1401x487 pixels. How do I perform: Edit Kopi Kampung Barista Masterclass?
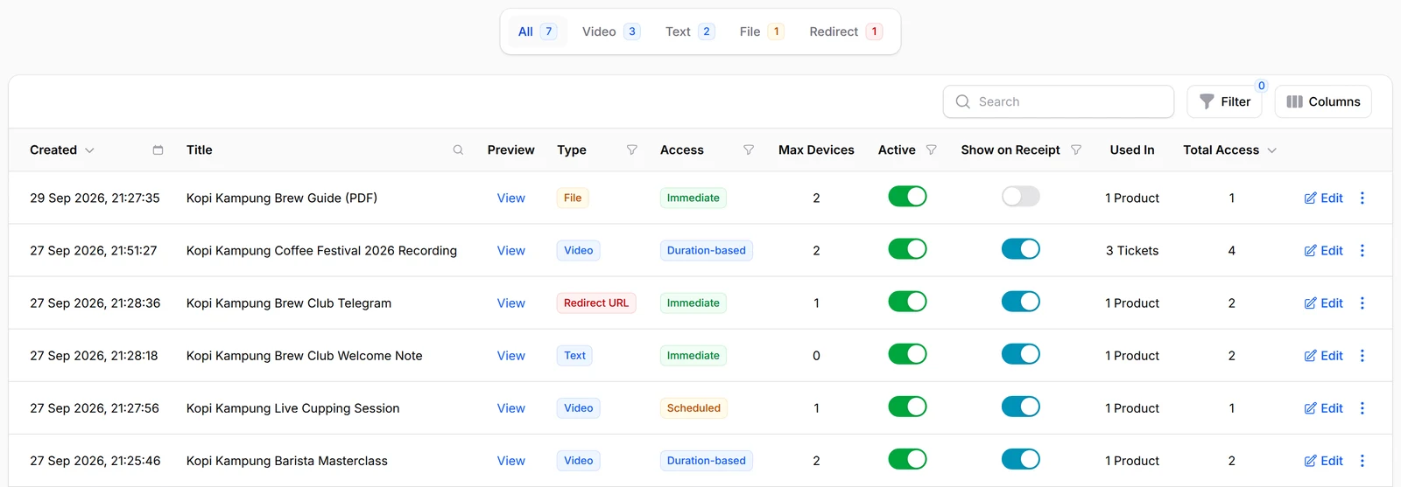coord(1323,461)
